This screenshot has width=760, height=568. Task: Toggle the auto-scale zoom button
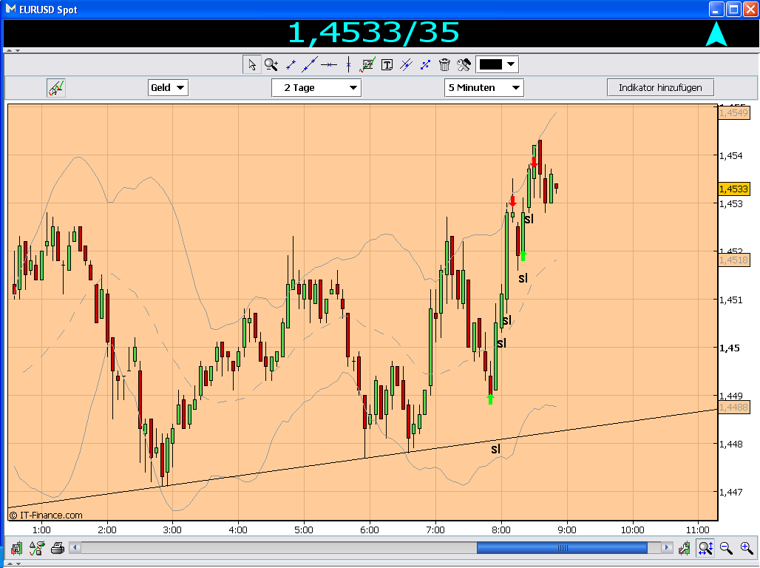pyautogui.click(x=705, y=548)
